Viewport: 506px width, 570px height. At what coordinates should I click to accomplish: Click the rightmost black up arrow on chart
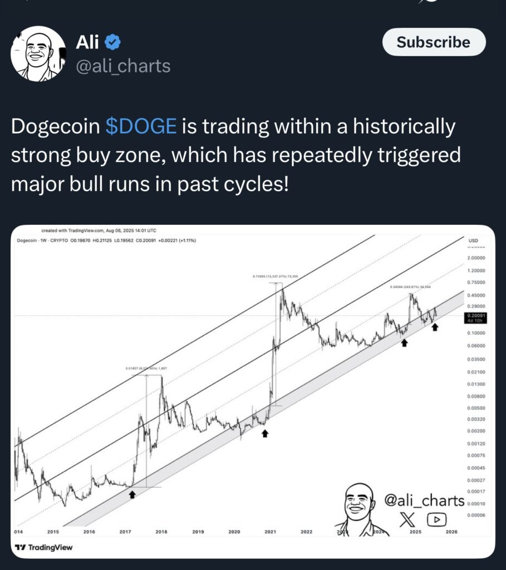(x=435, y=326)
